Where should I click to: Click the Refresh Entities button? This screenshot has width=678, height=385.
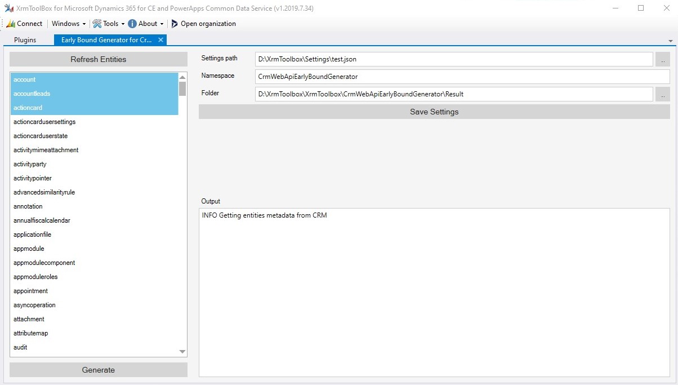[99, 59]
